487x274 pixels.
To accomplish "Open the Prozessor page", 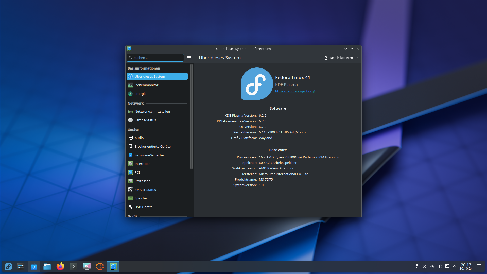I will point(157,181).
